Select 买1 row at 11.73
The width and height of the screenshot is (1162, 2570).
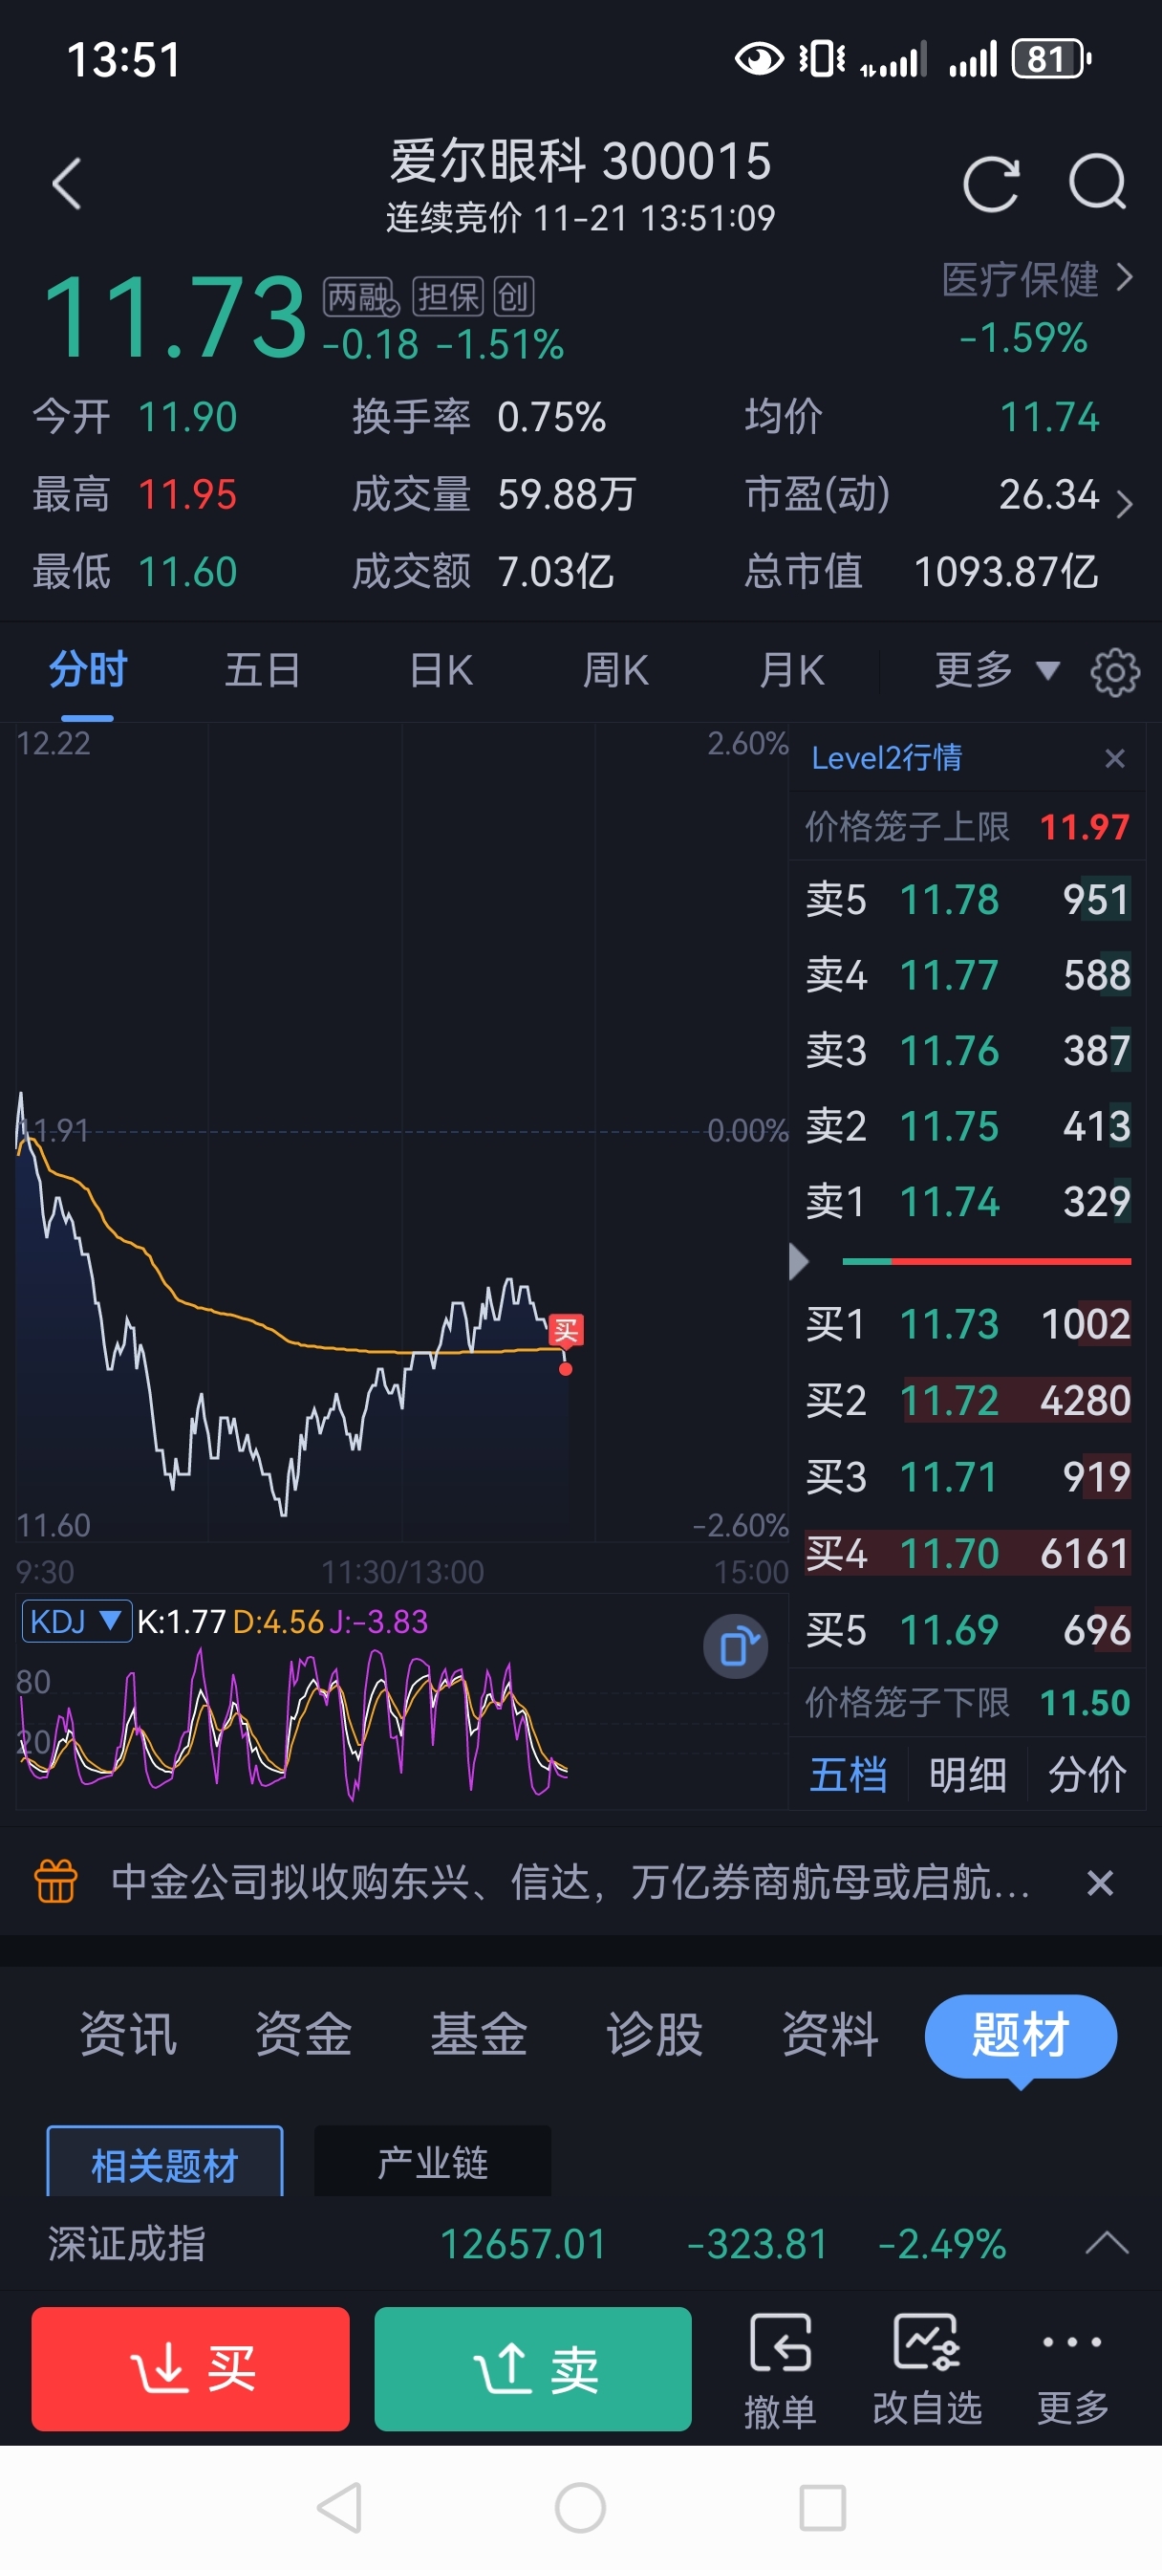[x=967, y=1325]
